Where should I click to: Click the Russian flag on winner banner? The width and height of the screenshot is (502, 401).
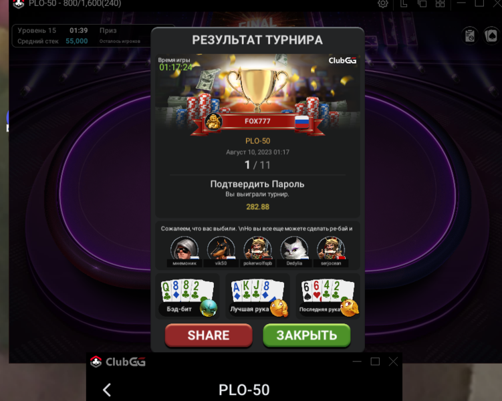(x=301, y=122)
